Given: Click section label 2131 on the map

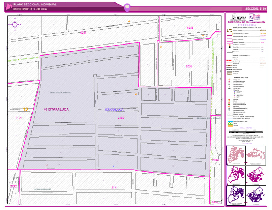Looking at the screenshot, I should pos(114,187).
